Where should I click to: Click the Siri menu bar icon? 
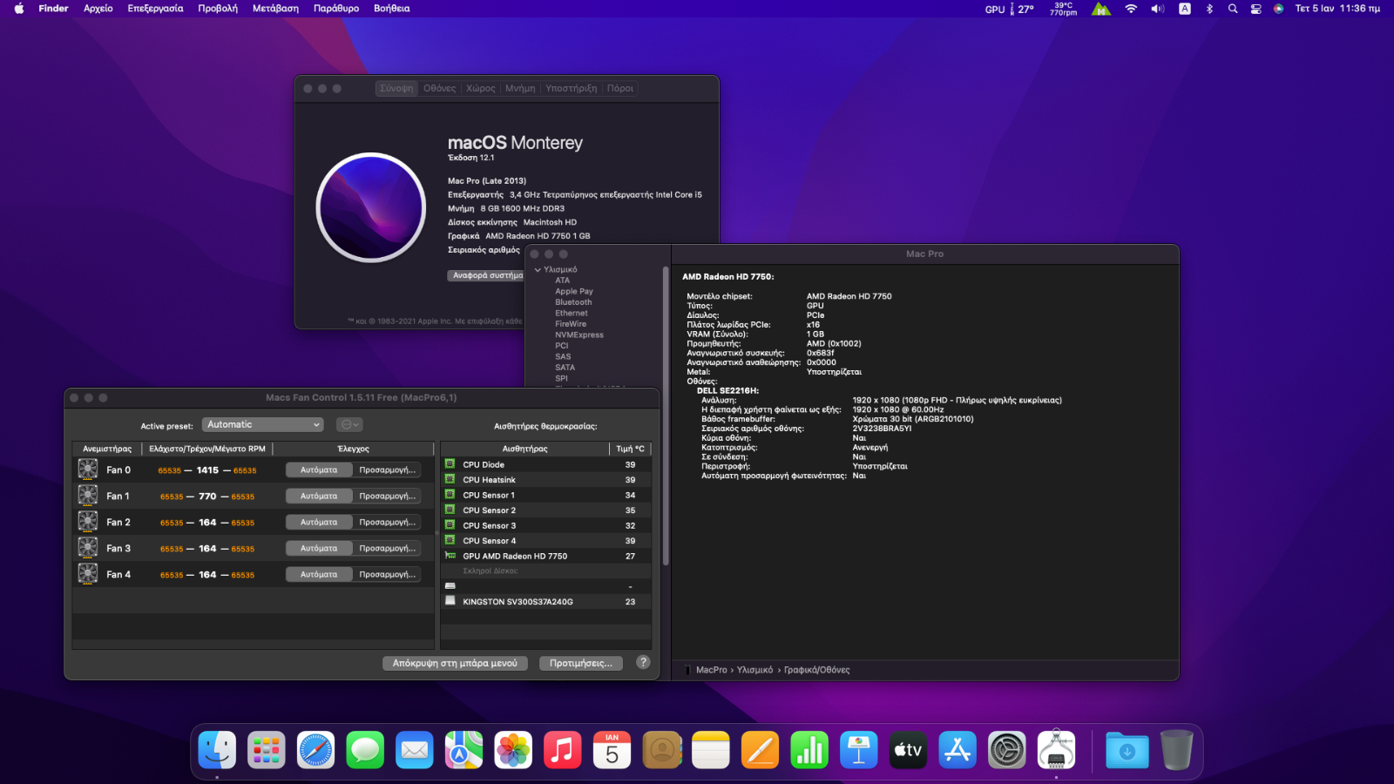pos(1278,9)
